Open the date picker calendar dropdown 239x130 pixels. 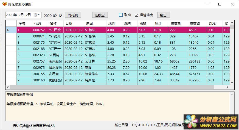click(37, 15)
